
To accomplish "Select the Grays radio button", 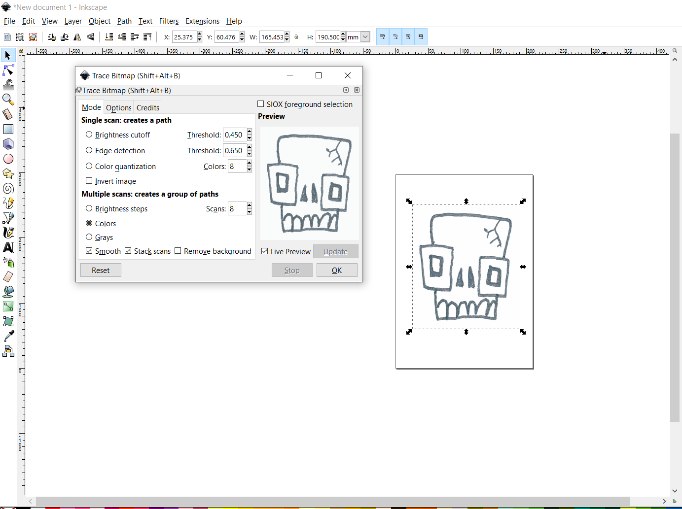I will pos(89,237).
